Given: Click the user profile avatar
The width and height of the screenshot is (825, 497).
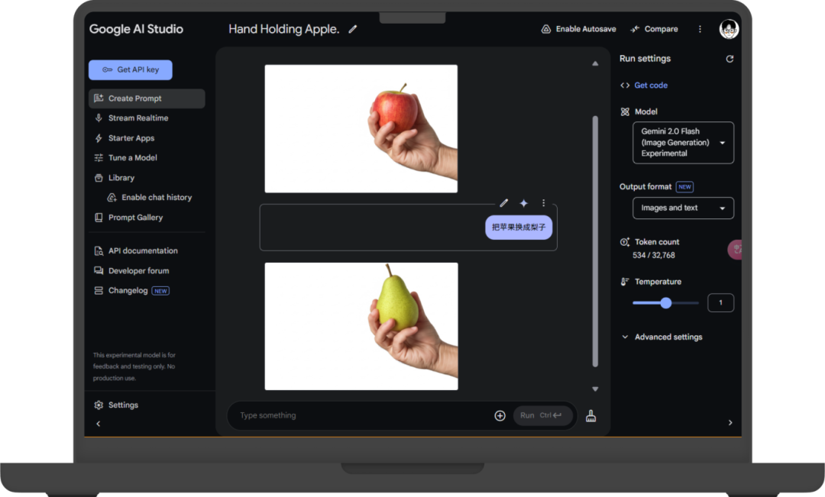Looking at the screenshot, I should pyautogui.click(x=729, y=29).
